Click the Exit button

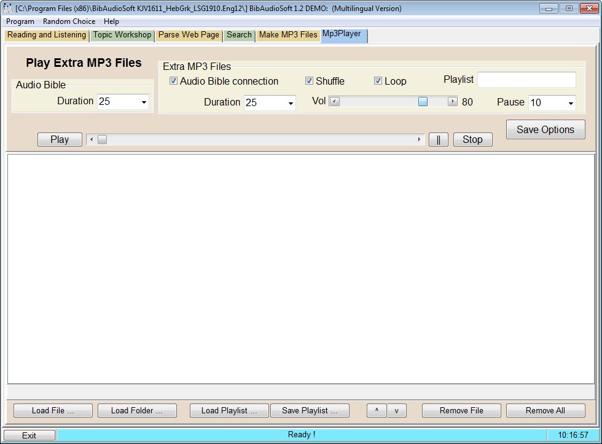(29, 435)
